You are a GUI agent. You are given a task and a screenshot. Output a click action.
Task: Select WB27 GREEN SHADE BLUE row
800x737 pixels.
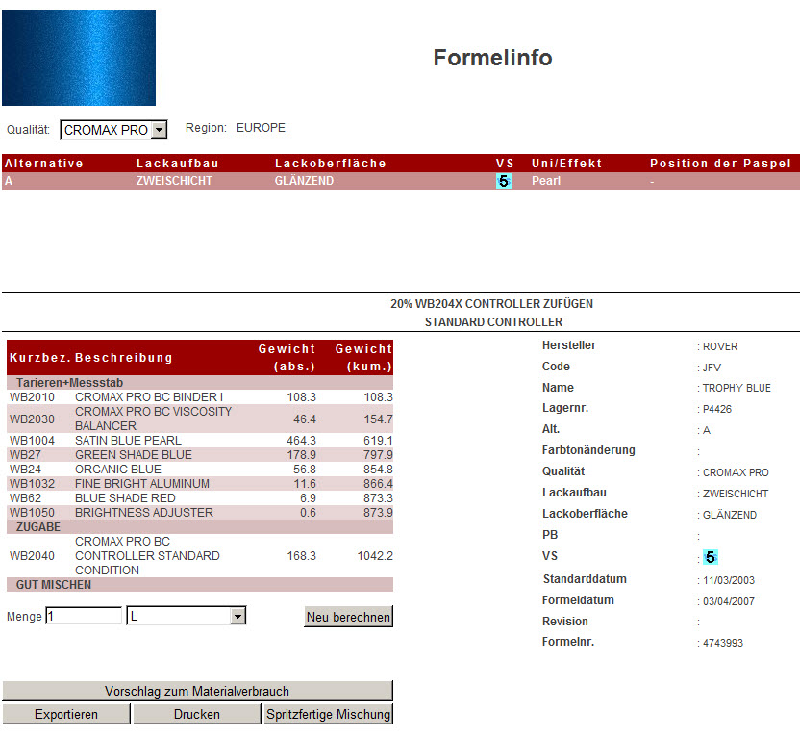[x=199, y=454]
